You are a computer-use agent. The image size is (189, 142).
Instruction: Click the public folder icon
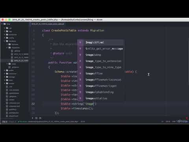pos(7,70)
